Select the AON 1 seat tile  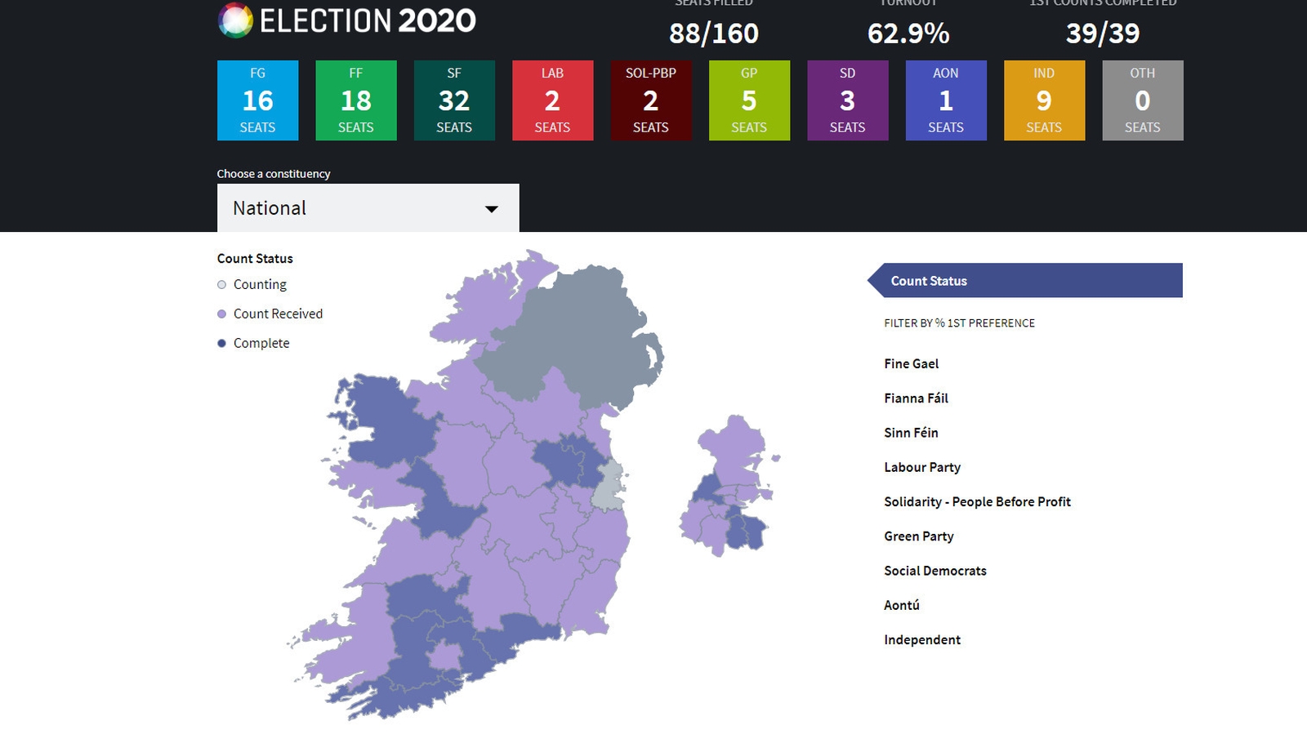pyautogui.click(x=946, y=100)
